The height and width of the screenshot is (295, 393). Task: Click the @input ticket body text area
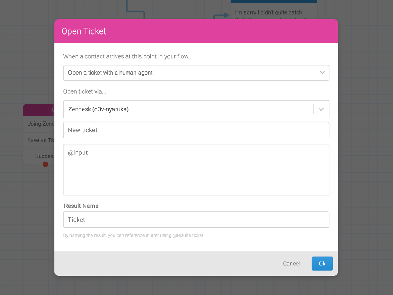(196, 170)
